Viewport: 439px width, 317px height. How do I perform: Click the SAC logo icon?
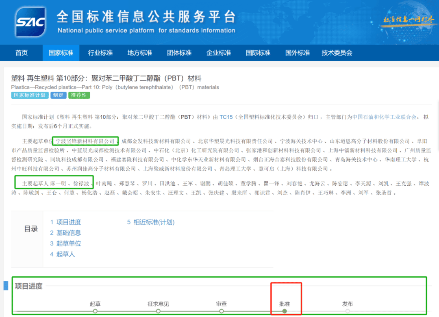pos(30,22)
